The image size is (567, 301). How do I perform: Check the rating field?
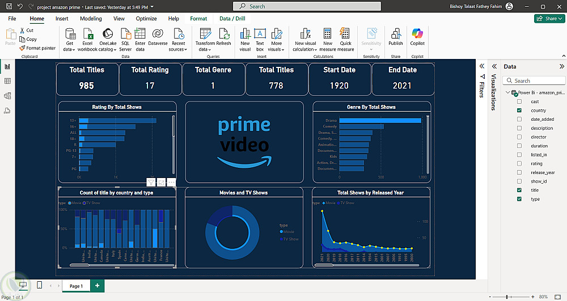pos(519,163)
